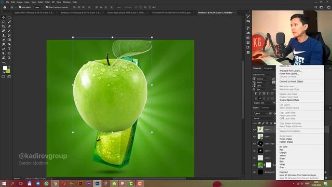This screenshot has width=332, height=187.
Task: Open the Filter menu
Action: click(47, 2)
